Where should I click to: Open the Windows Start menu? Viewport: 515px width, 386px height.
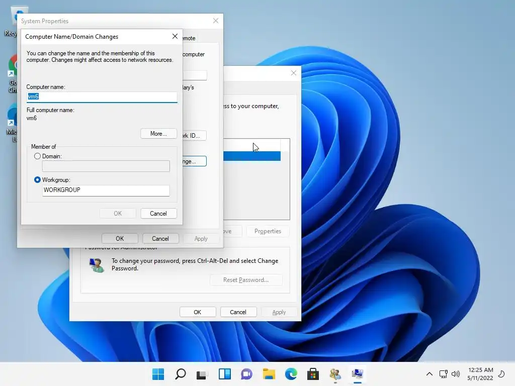(158, 374)
